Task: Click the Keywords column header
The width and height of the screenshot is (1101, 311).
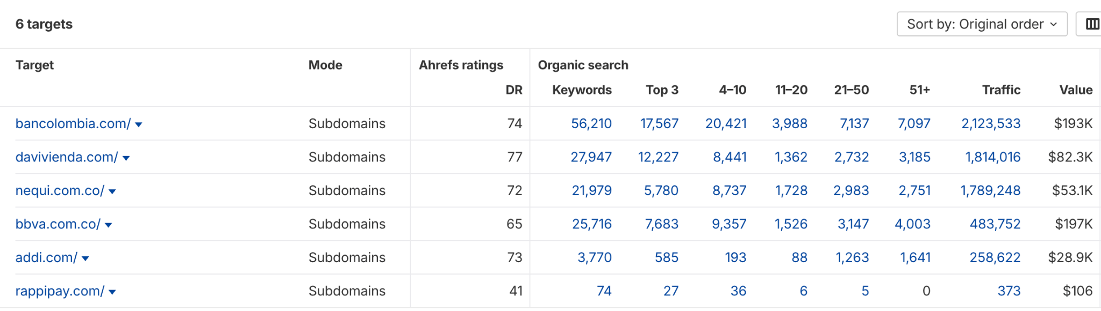Action: pyautogui.click(x=581, y=90)
